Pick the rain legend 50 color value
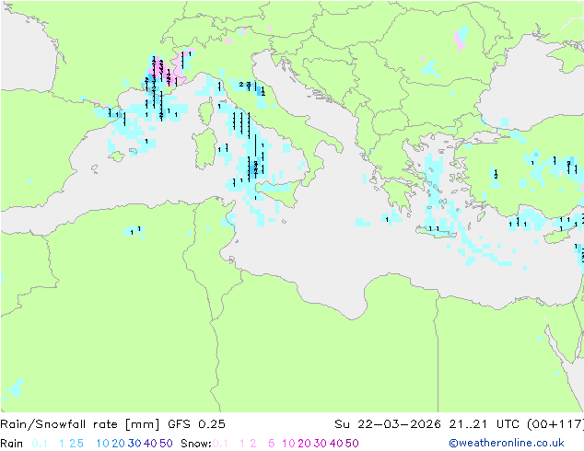584x451 pixels. [166, 444]
